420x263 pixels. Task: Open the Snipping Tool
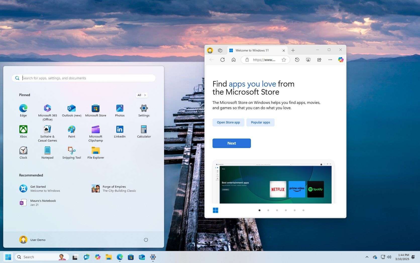[71, 153]
